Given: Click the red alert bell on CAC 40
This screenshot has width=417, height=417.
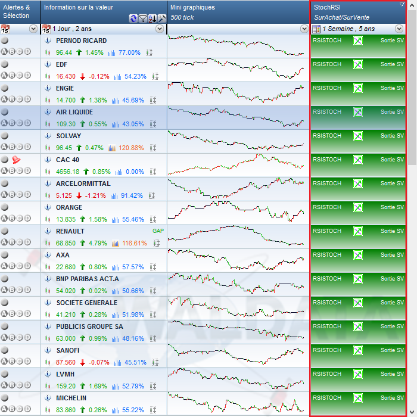Looking at the screenshot, I should point(16,160).
